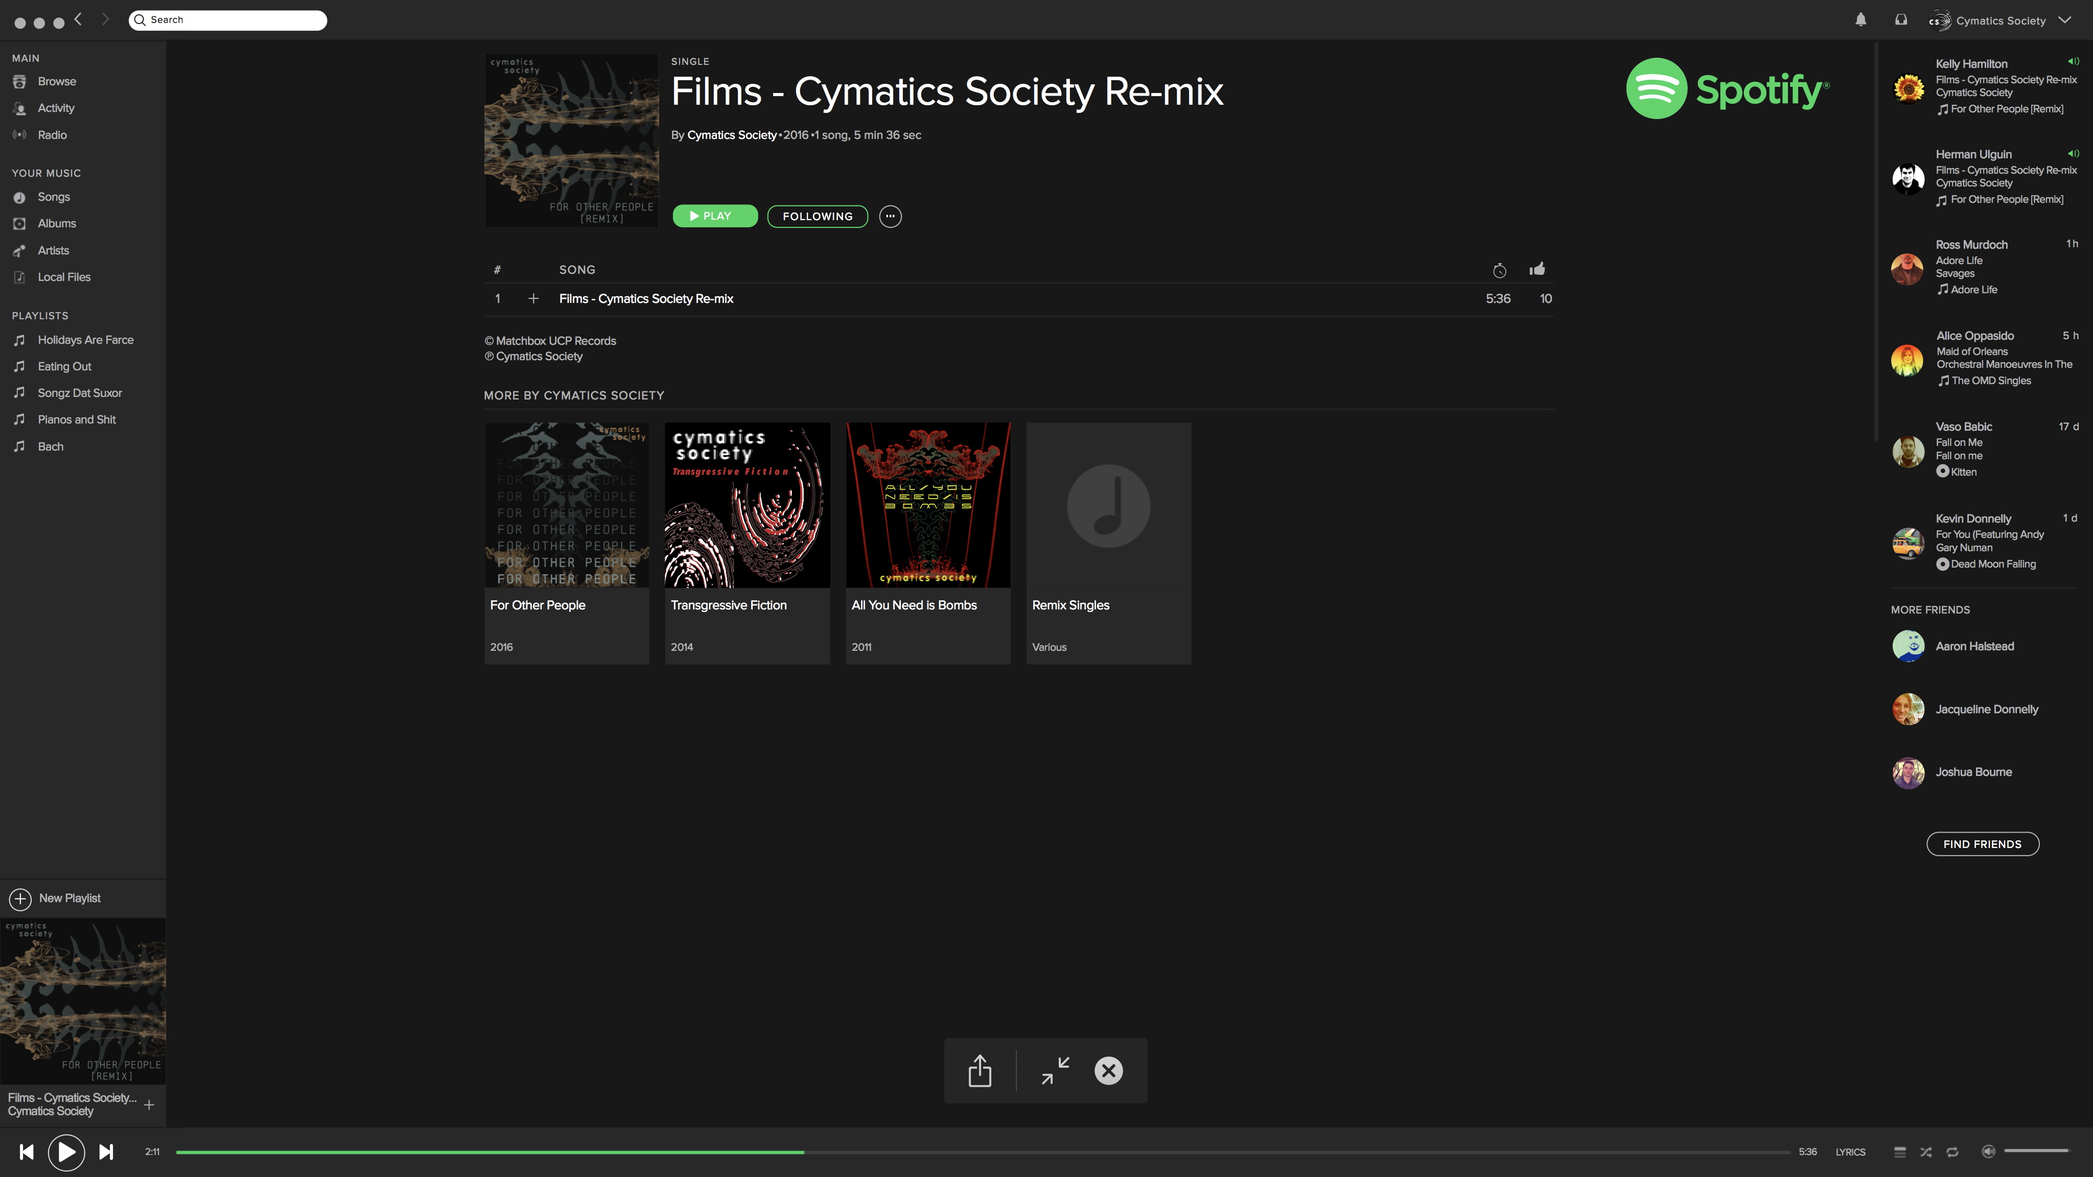Screen dimensions: 2093x1177
Task: Click the share icon in floating toolbar
Action: (980, 1071)
